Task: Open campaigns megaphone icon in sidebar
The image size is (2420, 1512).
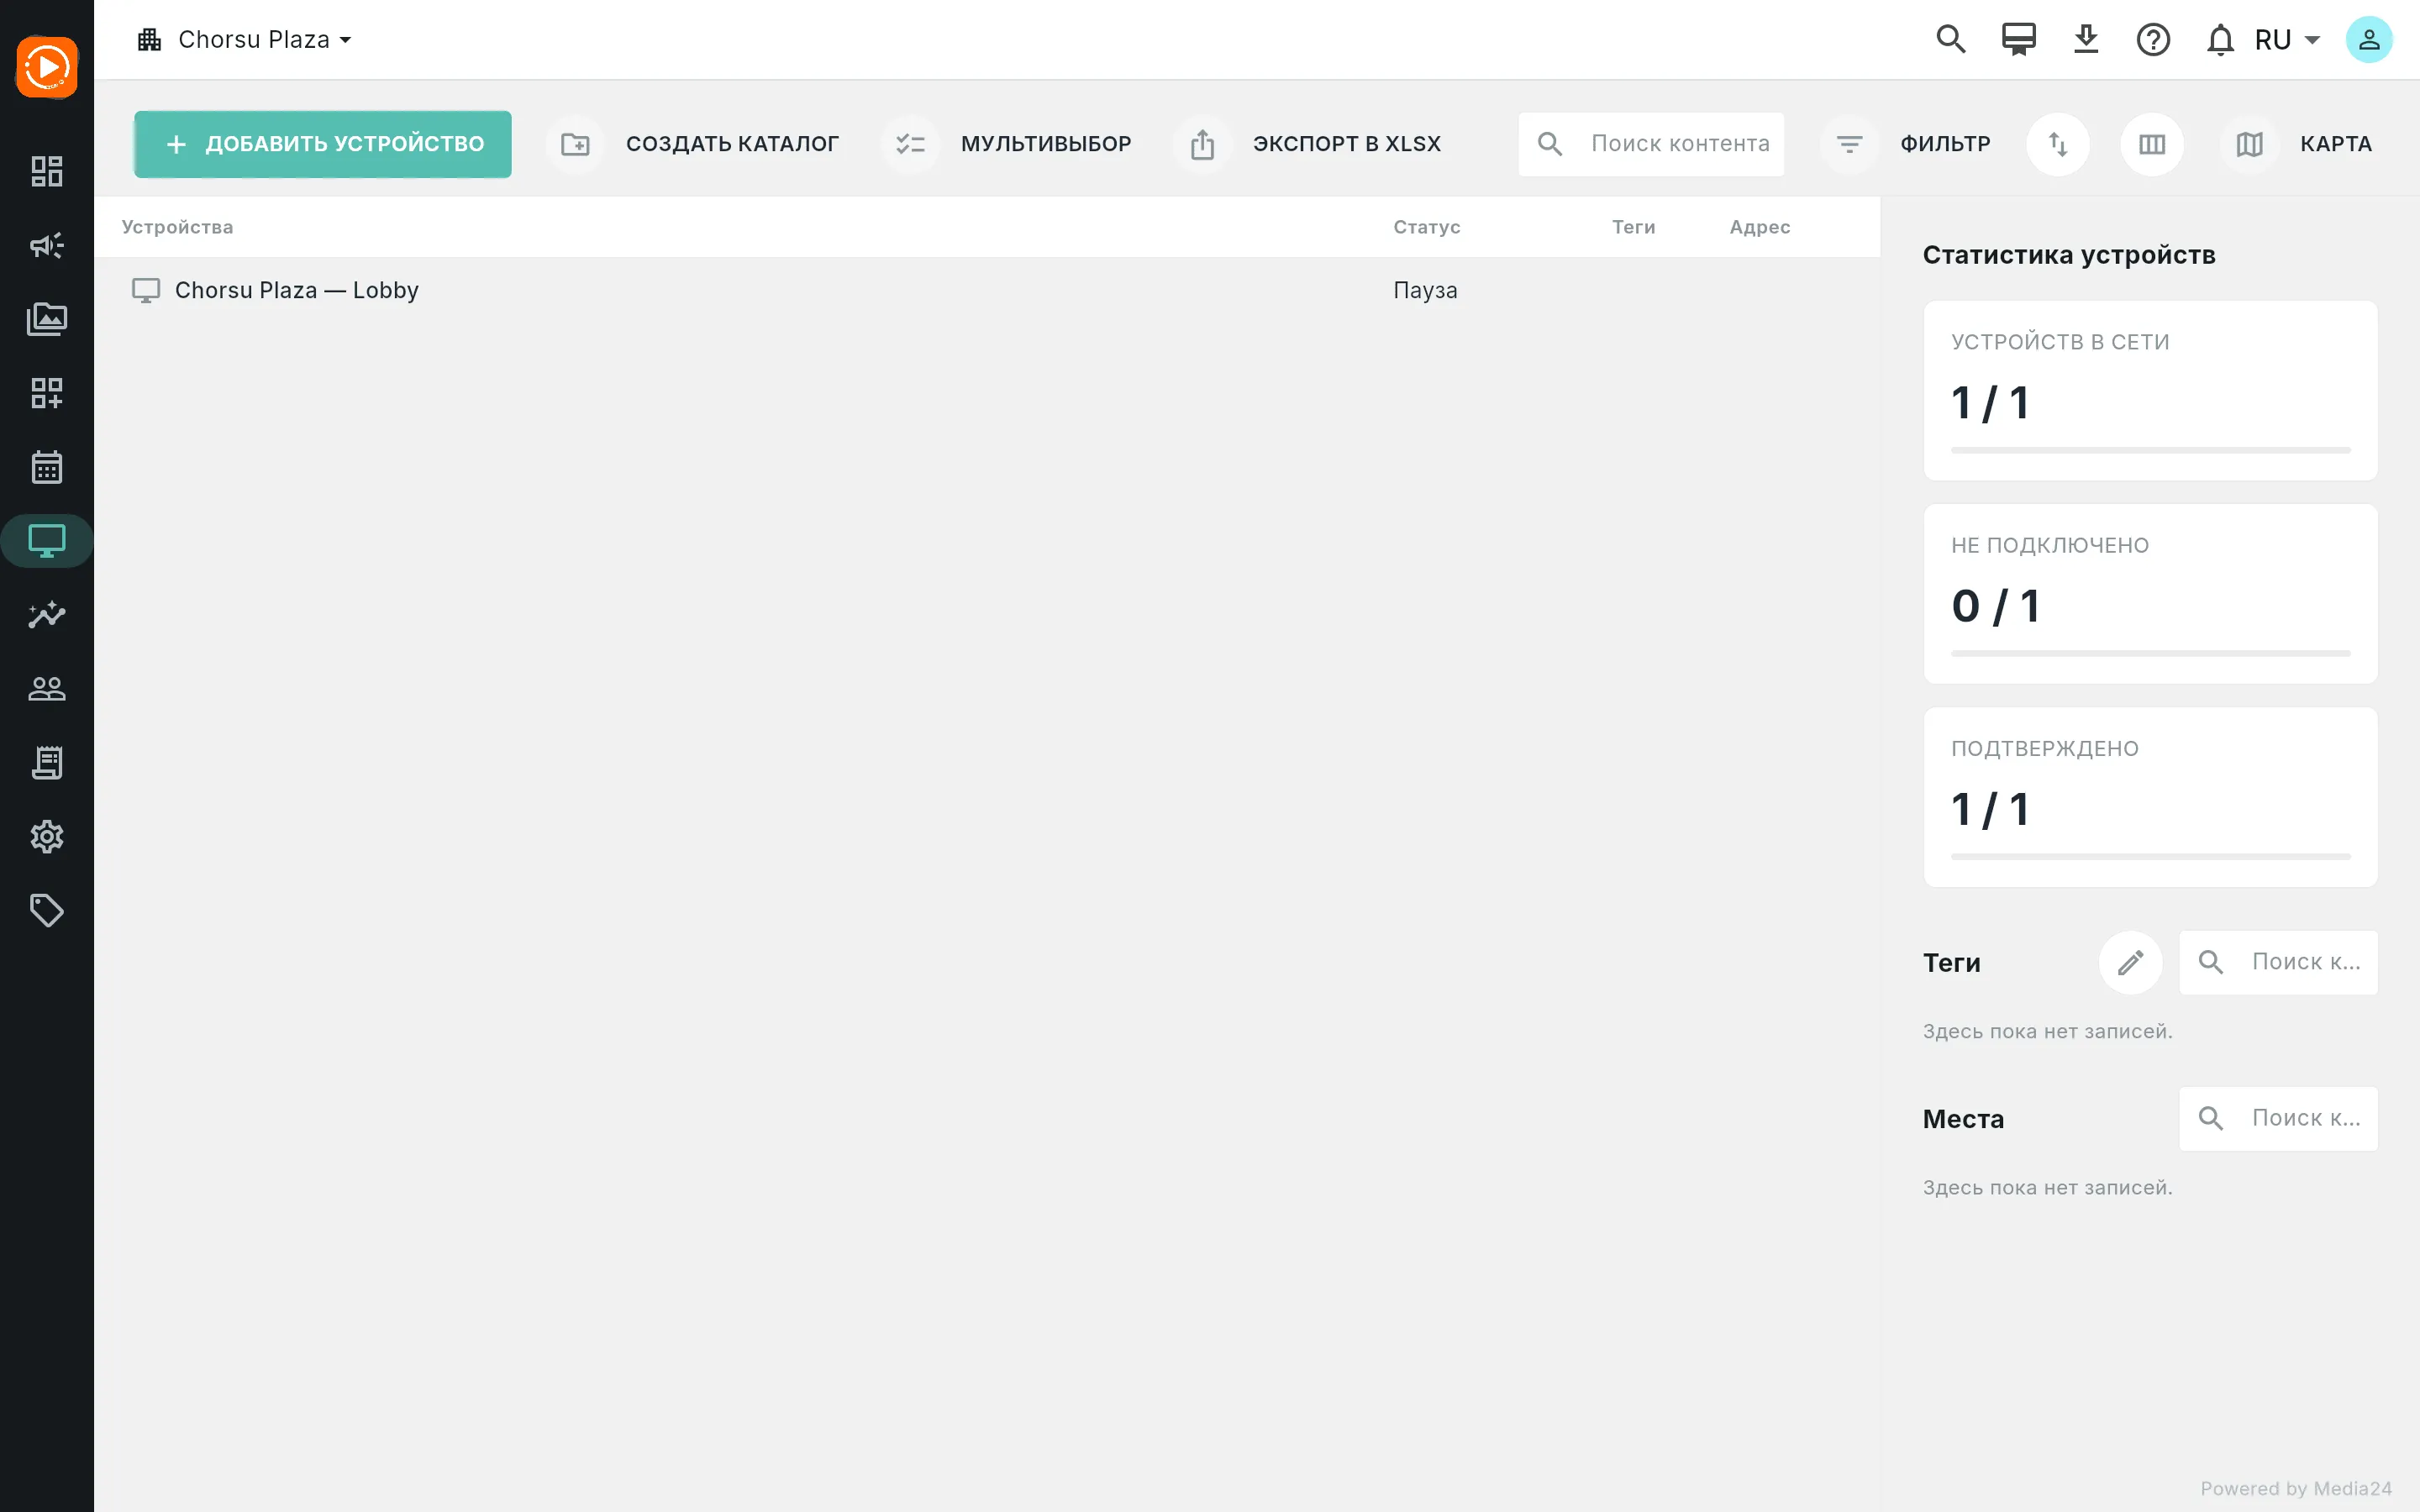Action: click(x=47, y=245)
